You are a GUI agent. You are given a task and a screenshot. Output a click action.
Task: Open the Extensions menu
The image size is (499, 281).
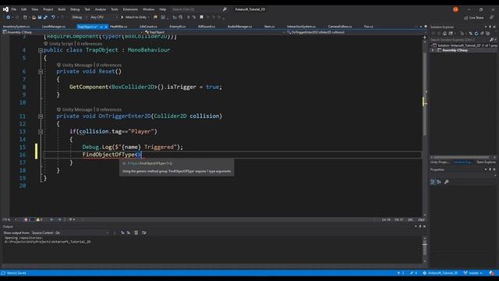[130, 9]
